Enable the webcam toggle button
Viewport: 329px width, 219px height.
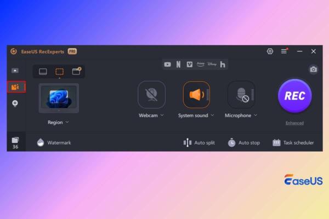151,95
